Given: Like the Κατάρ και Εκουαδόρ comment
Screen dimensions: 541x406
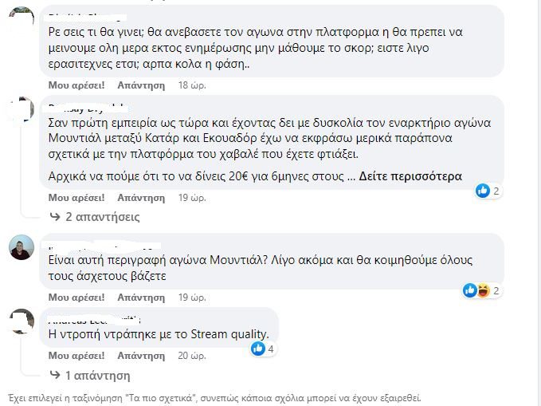Looking at the screenshot, I should 76,198.
